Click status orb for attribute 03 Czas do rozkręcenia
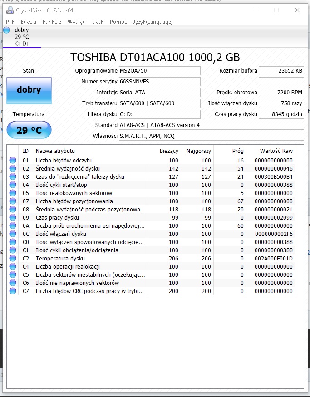 click(x=13, y=176)
